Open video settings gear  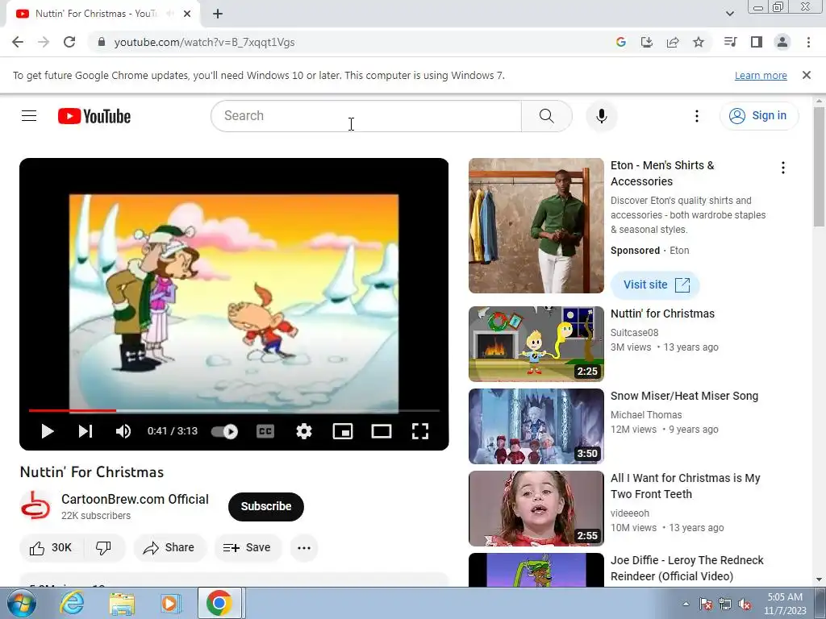coord(304,432)
